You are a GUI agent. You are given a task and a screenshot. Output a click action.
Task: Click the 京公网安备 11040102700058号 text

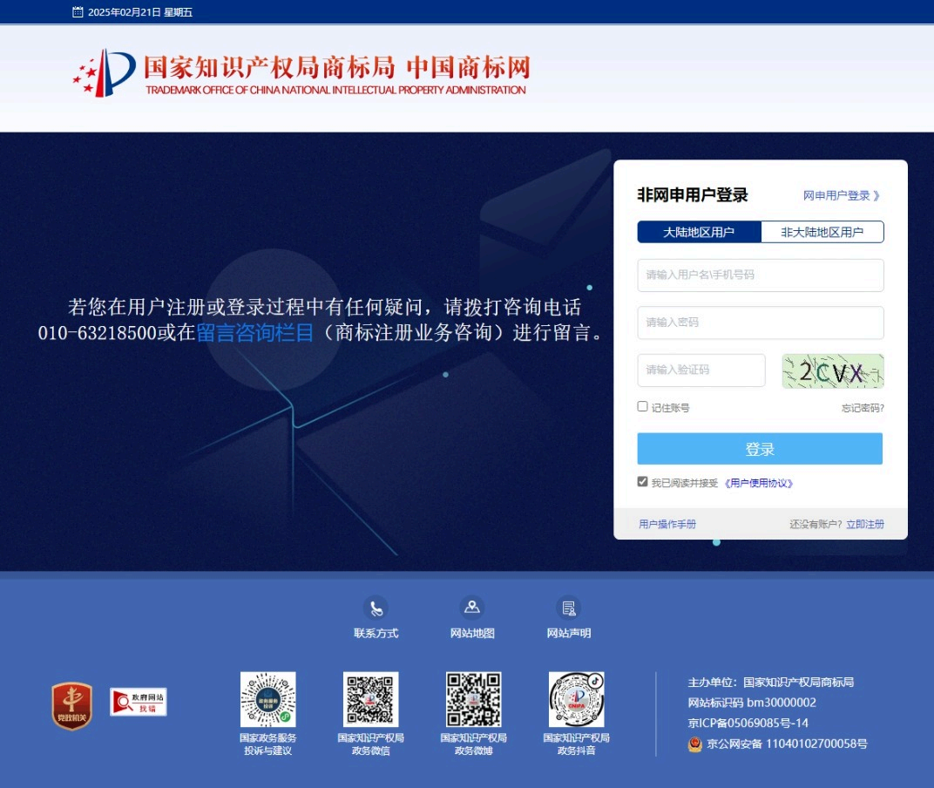pyautogui.click(x=787, y=744)
